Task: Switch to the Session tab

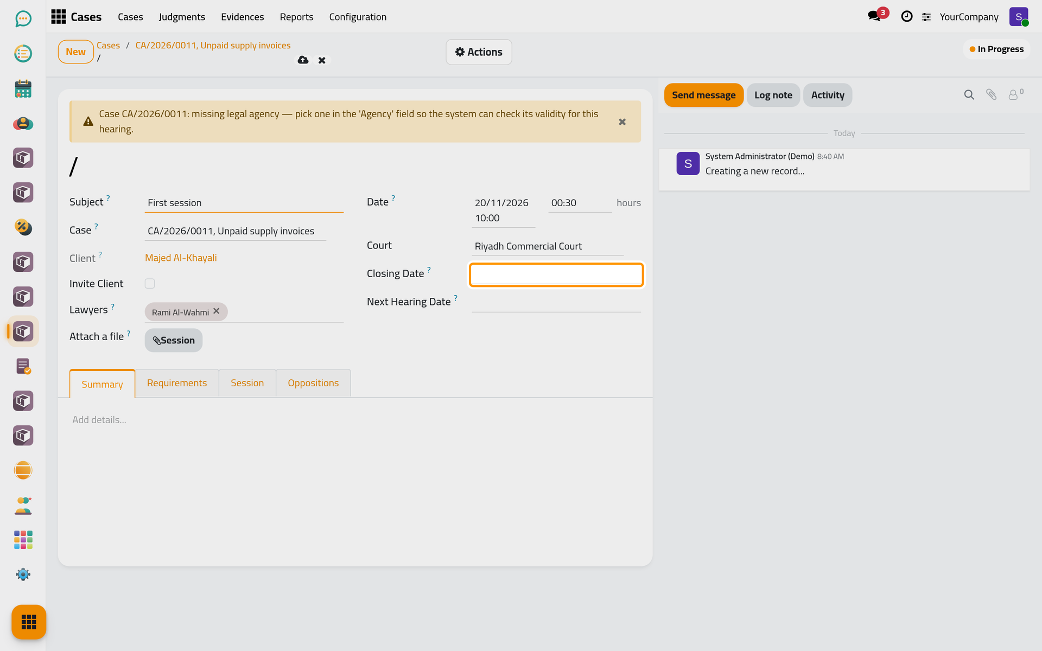Action: click(x=247, y=383)
